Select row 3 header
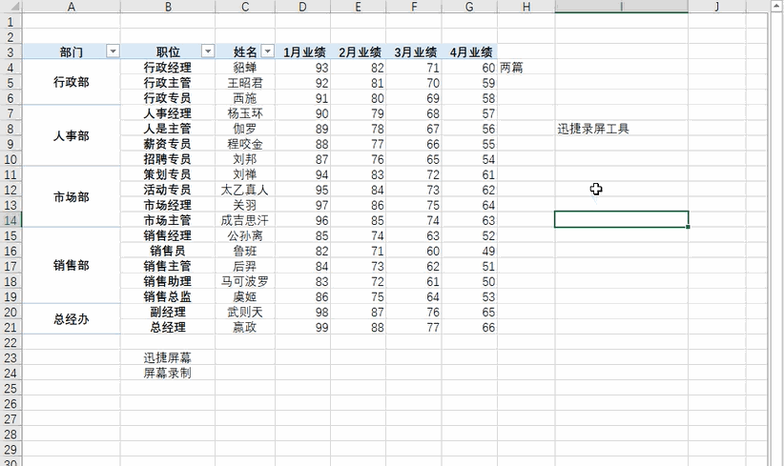The image size is (784, 466). pos(10,52)
